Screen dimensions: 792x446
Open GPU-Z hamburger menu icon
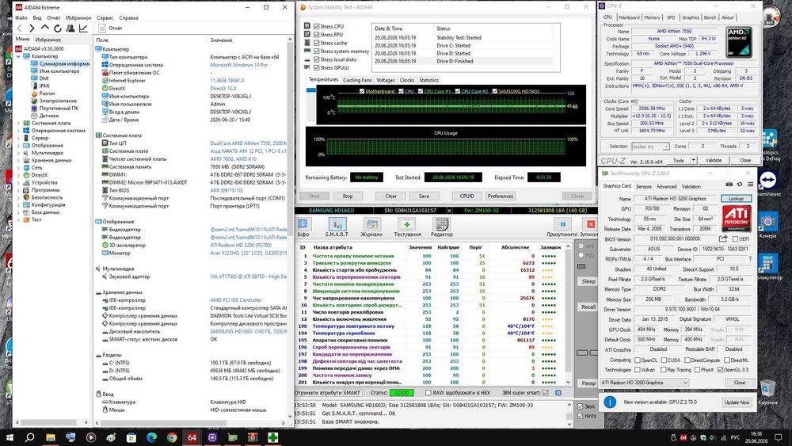pos(751,185)
